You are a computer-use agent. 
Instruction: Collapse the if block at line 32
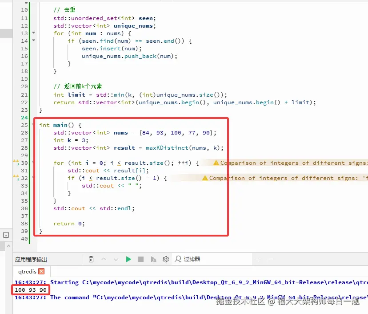pos(33,178)
